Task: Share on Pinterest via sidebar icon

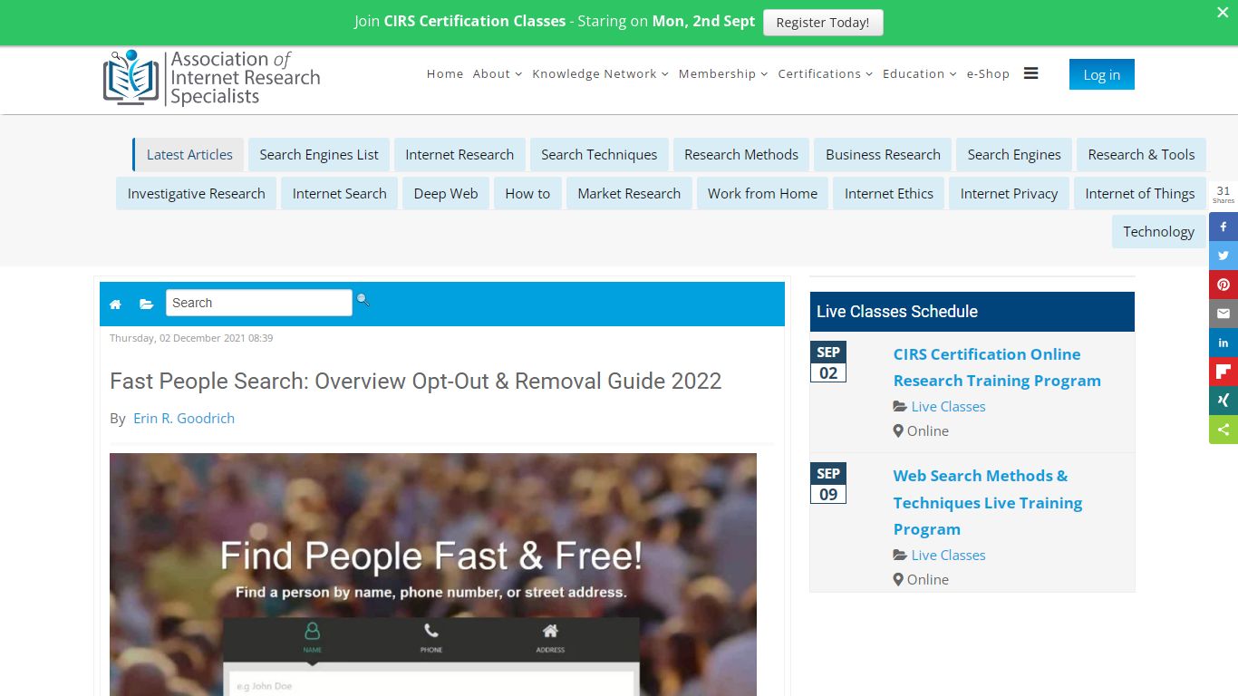Action: [1223, 285]
